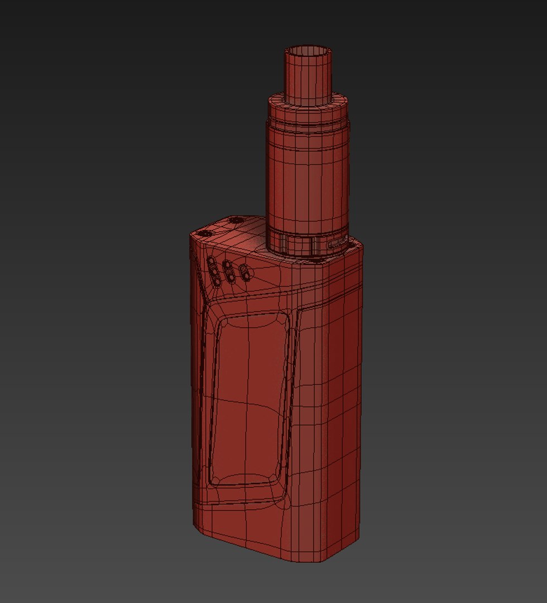Select the airflow ring at the tank base
This screenshot has height=603, width=547.
308,243
